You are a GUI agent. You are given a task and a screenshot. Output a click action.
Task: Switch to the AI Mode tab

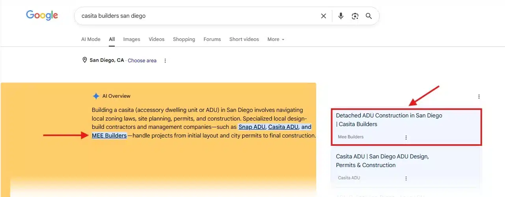click(x=91, y=39)
